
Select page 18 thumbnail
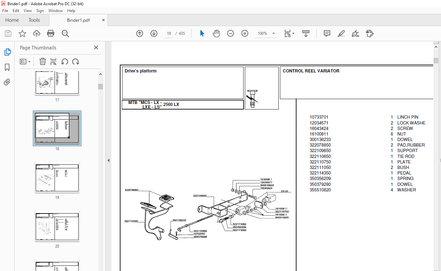click(x=57, y=128)
